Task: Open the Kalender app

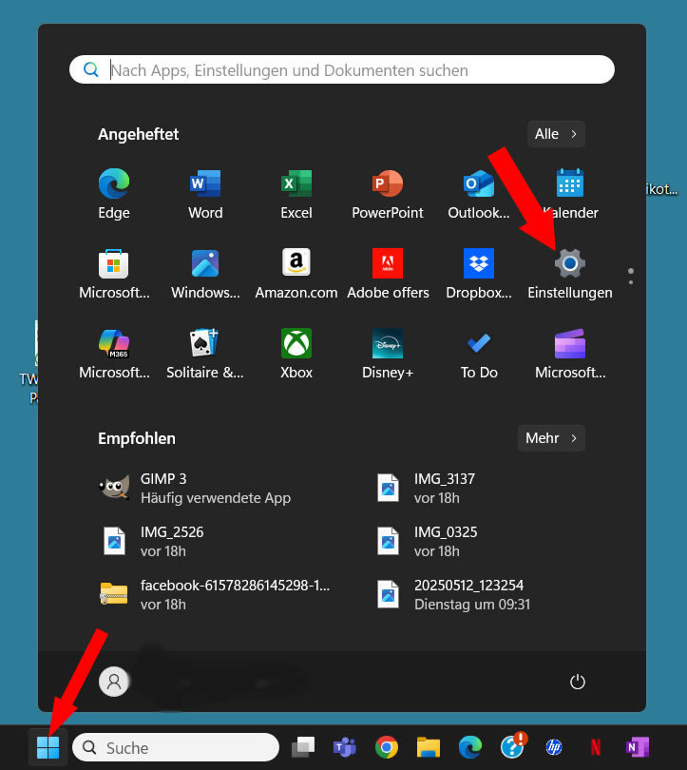Action: tap(570, 194)
